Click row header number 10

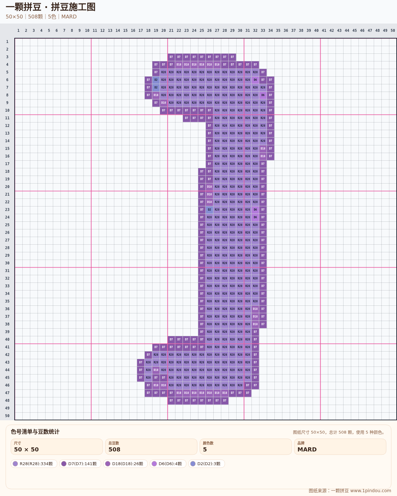tap(7, 110)
